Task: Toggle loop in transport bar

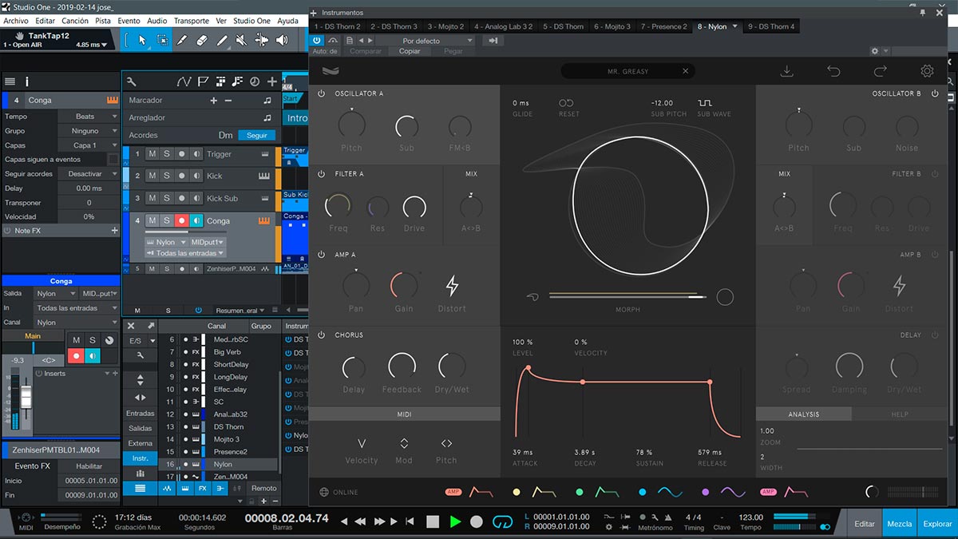Action: (x=502, y=521)
